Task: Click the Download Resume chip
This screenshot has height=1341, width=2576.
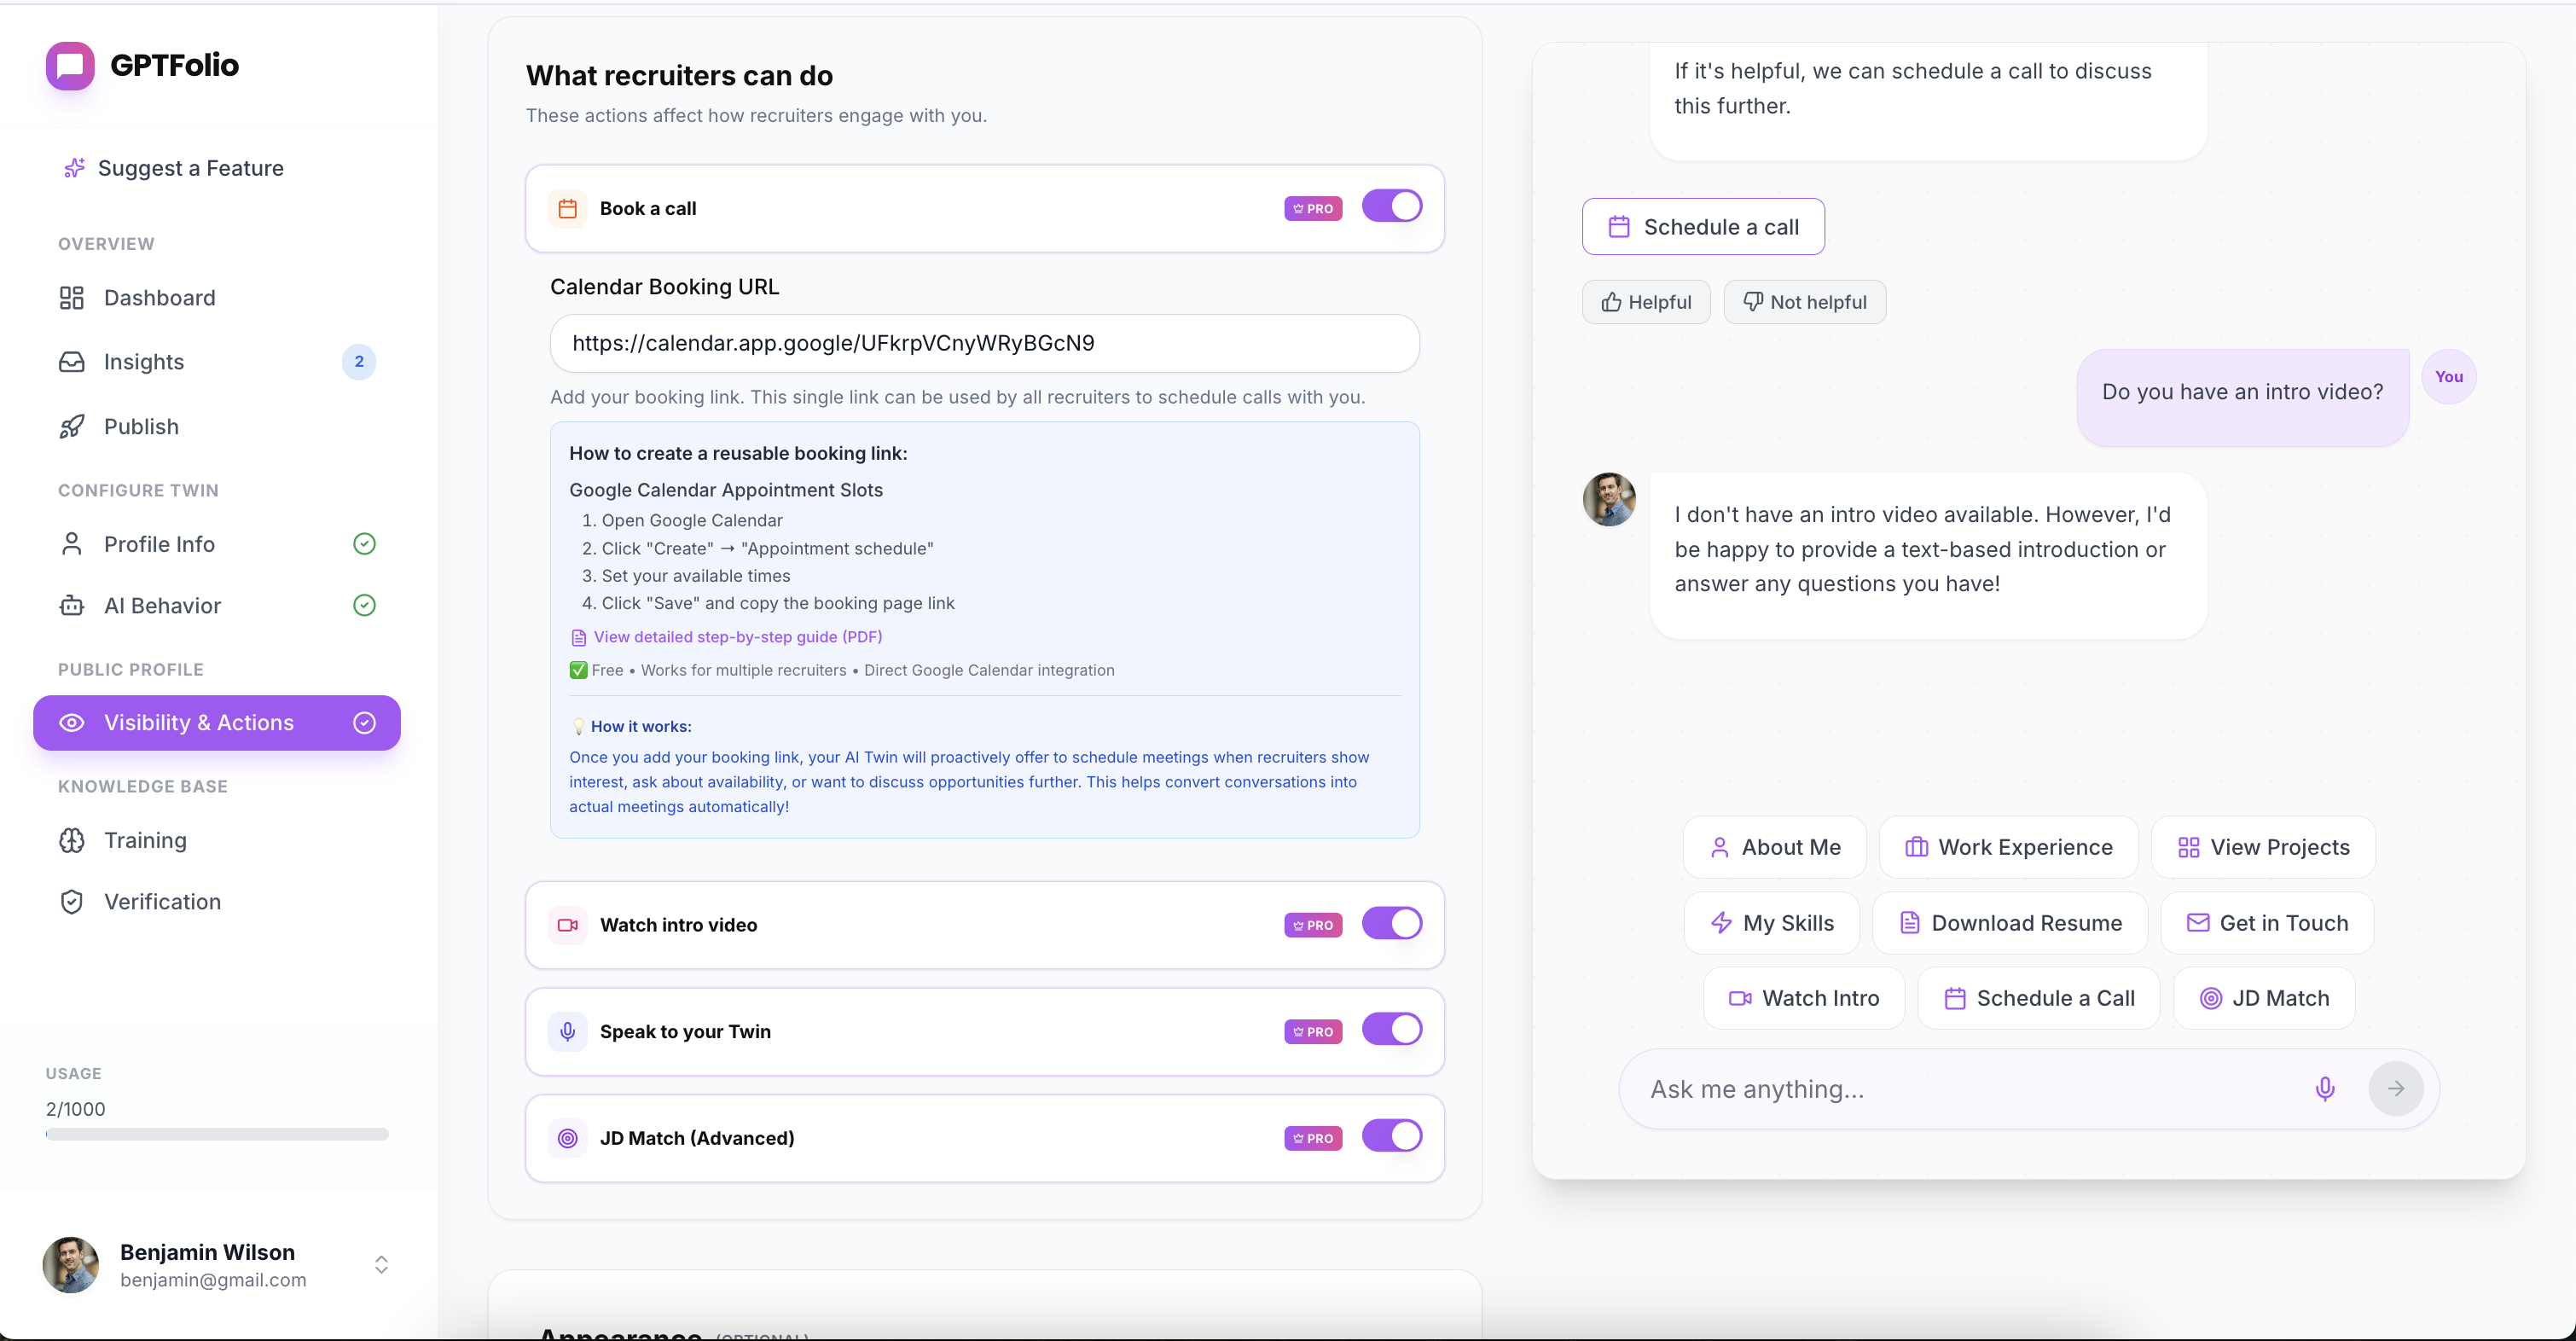Action: pyautogui.click(x=2010, y=923)
